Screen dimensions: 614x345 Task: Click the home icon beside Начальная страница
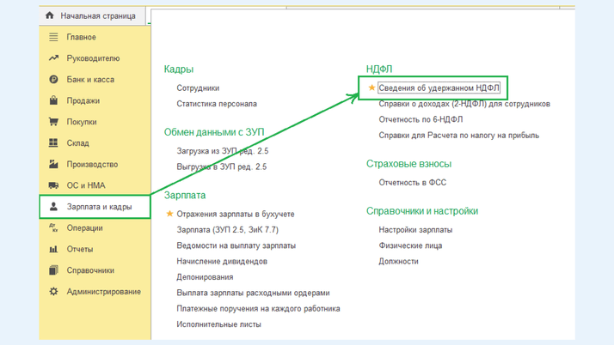pos(50,15)
